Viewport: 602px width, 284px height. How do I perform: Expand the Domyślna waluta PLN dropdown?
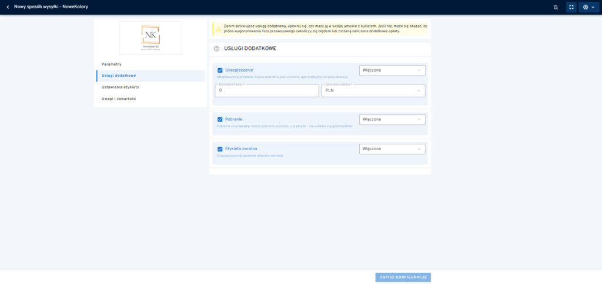click(x=373, y=91)
